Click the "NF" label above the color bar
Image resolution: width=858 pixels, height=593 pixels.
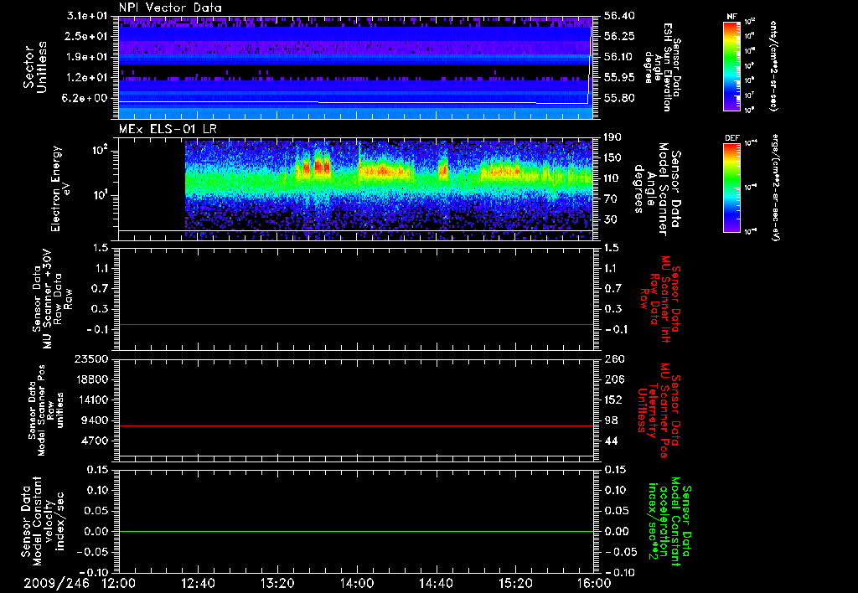731,17
